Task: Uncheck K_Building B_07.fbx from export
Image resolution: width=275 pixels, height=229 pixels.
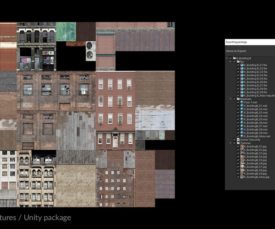Action: [x=238, y=85]
